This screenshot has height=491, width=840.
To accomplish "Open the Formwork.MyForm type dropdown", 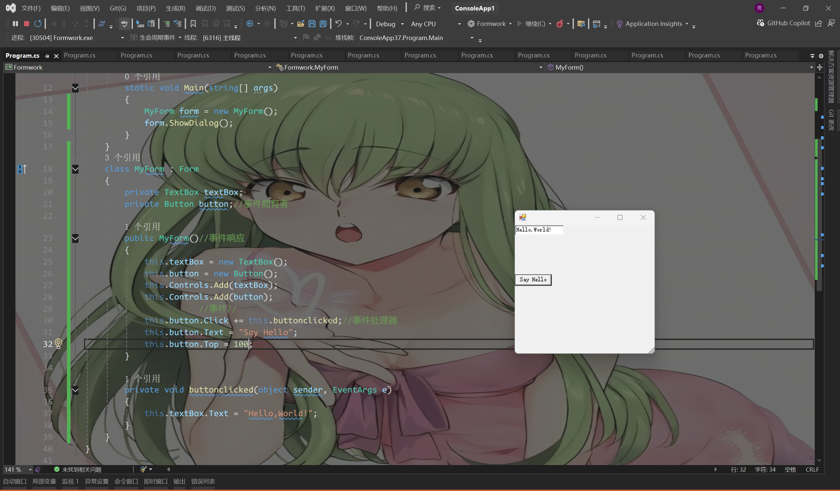I will [409, 67].
